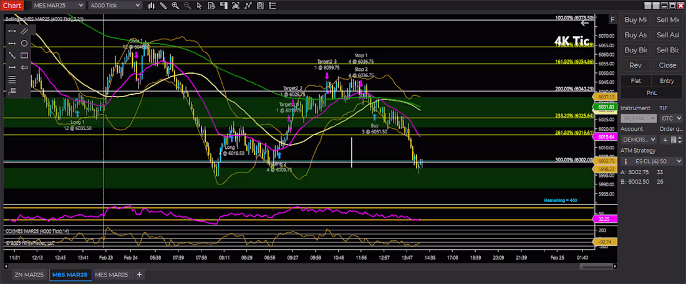This screenshot has width=686, height=284.
Task: Select the double arrow line drawing tool
Action: click(12, 43)
